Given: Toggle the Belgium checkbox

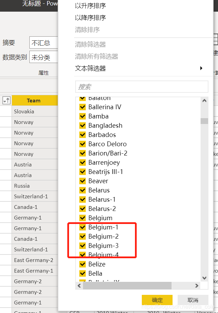Looking at the screenshot, I should [x=82, y=218].
